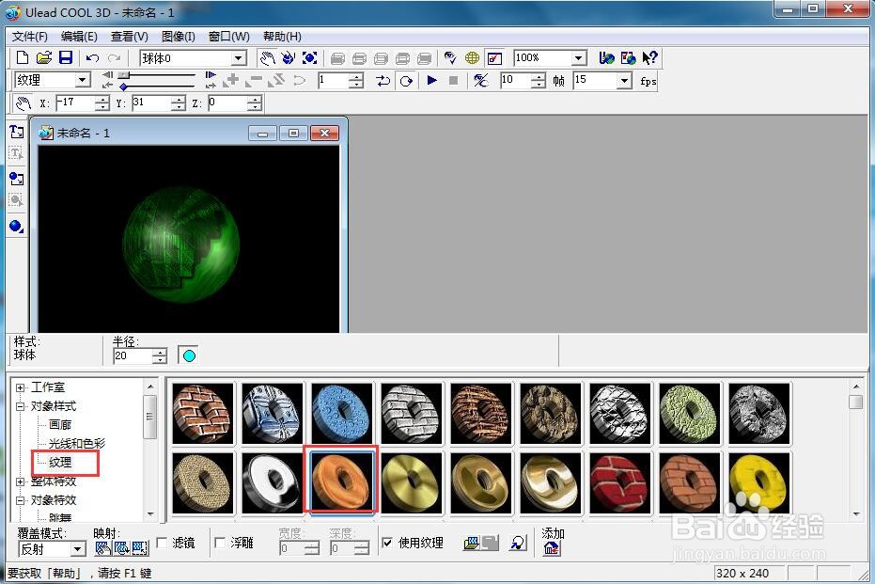Select the Rotate object tool
This screenshot has width=875, height=584.
pyautogui.click(x=288, y=58)
